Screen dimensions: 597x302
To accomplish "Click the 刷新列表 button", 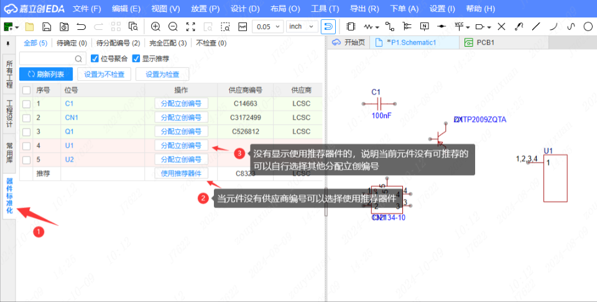I will click(x=46, y=74).
